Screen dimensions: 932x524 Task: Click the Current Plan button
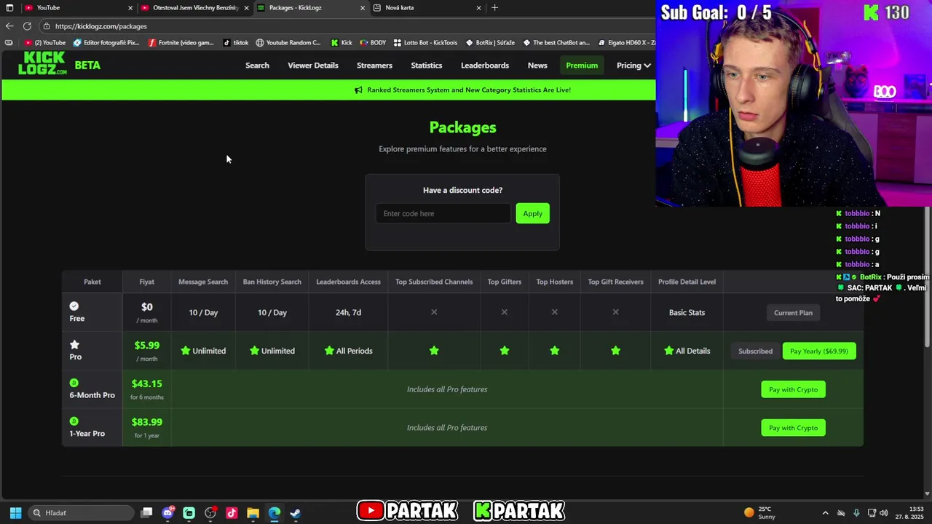[x=793, y=313]
